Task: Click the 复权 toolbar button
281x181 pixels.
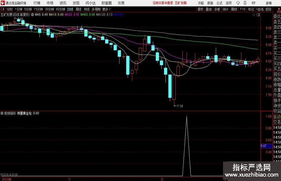Action: [200, 9]
